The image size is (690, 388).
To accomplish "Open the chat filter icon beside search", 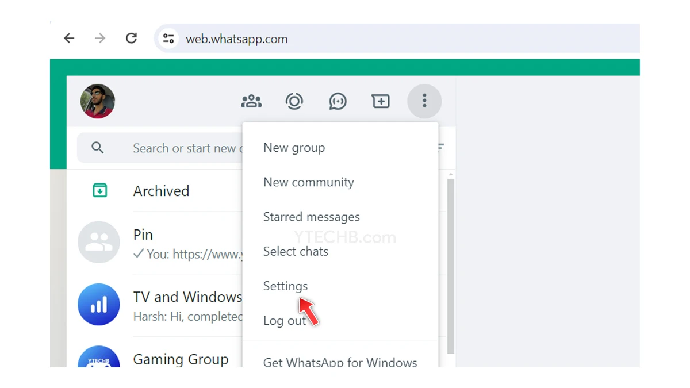I will point(441,148).
